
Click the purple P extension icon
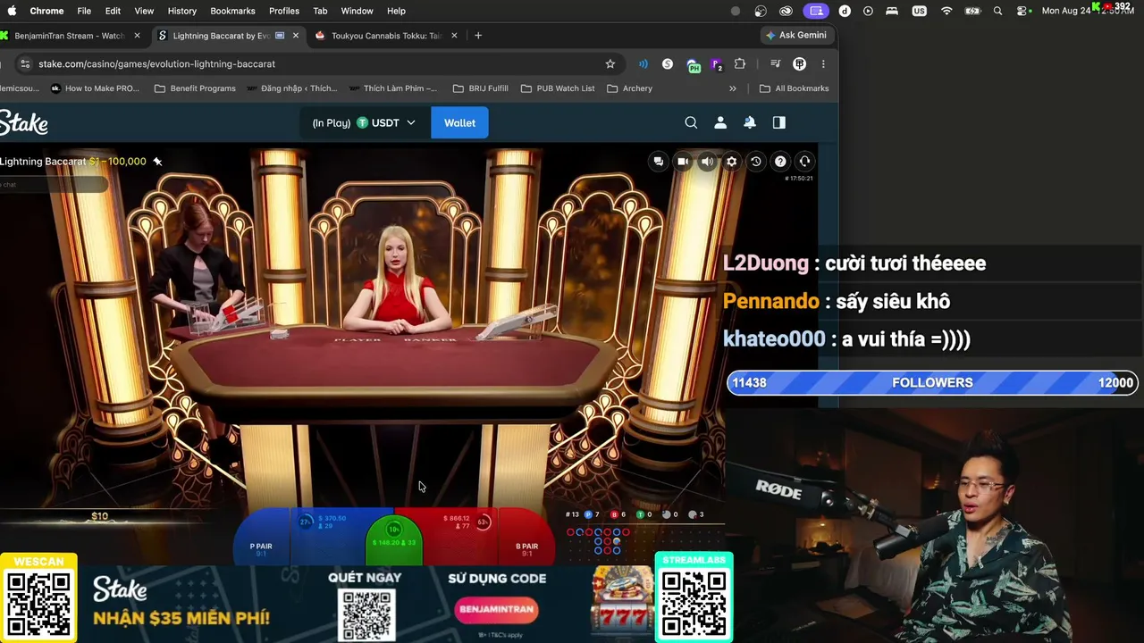pos(716,64)
